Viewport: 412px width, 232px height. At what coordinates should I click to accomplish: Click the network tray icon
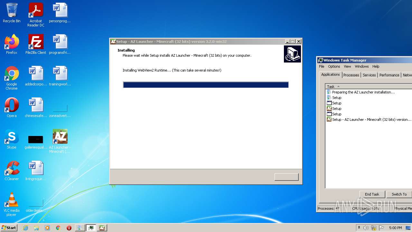[x=374, y=228]
